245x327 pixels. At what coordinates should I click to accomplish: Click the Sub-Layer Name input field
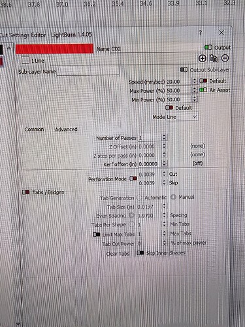tap(88, 71)
